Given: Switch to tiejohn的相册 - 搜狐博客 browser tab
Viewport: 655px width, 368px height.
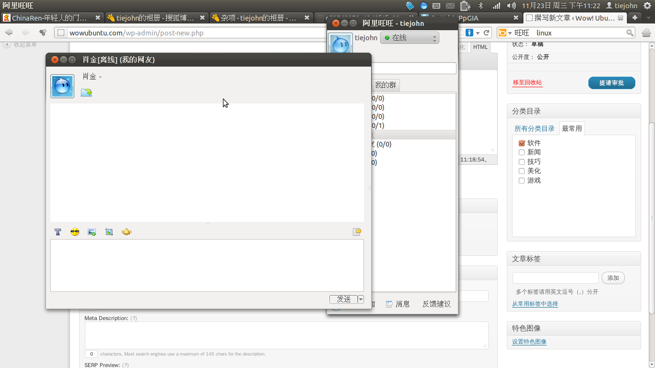Looking at the screenshot, I should 156,18.
